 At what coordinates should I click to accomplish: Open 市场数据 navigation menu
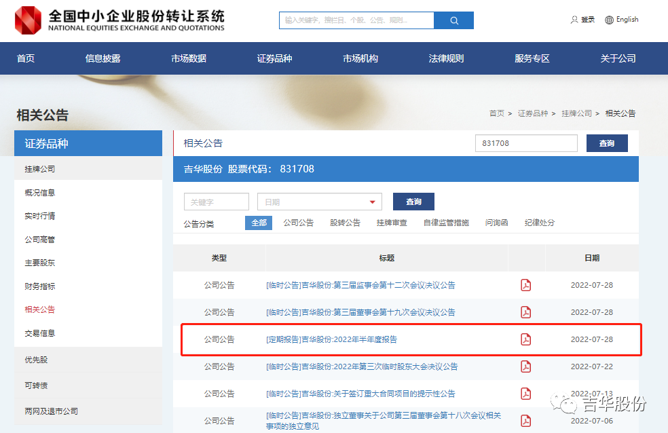pyautogui.click(x=189, y=58)
